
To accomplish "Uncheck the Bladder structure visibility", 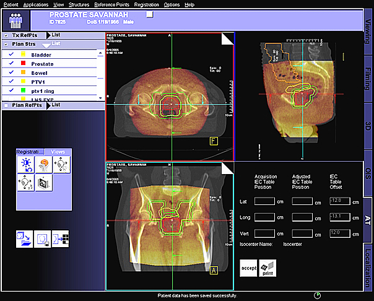I will click(x=11, y=55).
